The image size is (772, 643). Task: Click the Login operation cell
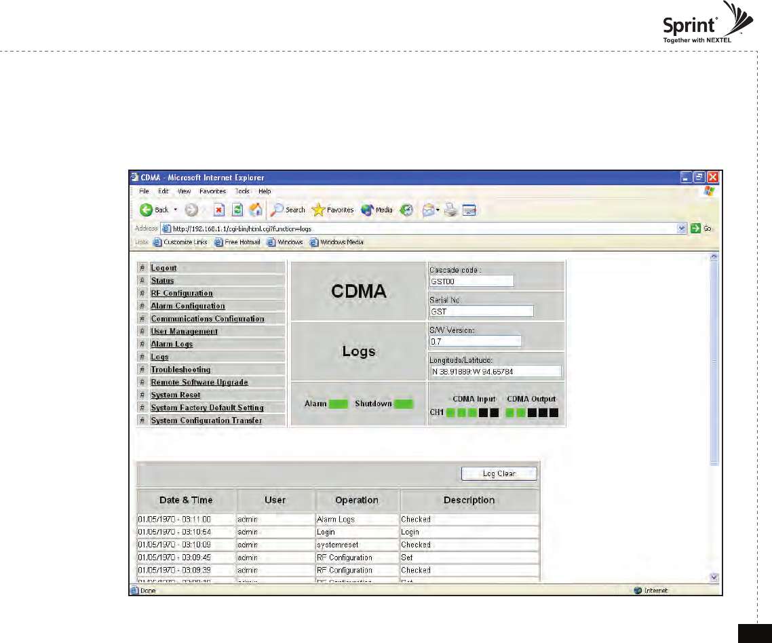[x=357, y=532]
